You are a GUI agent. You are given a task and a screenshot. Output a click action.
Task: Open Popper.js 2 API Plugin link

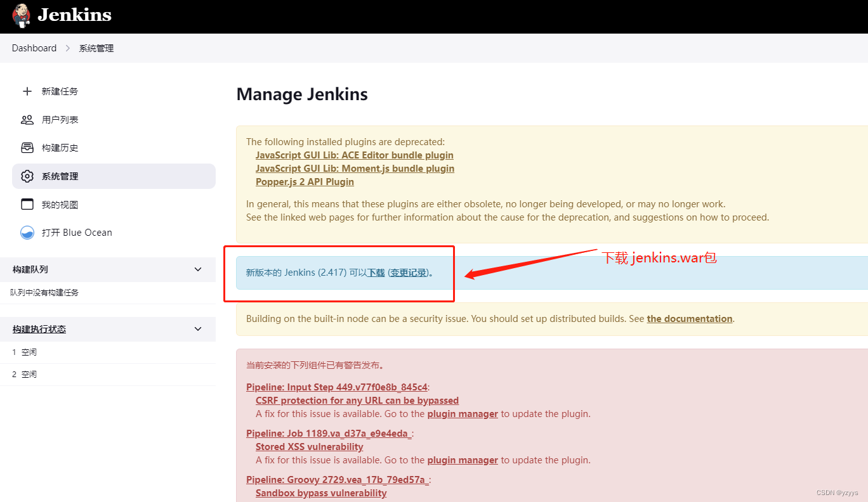[x=305, y=182]
